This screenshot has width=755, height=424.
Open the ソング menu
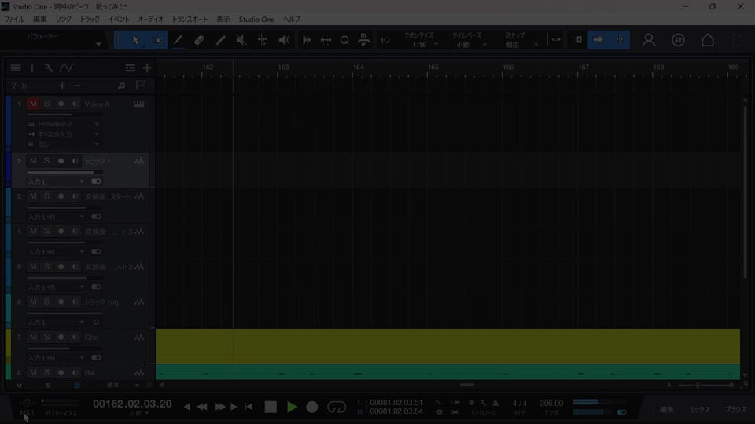[63, 19]
